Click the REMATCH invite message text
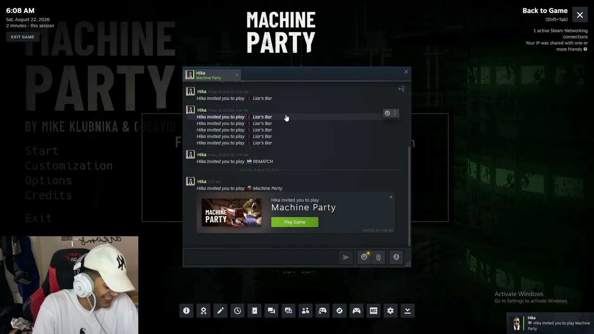This screenshot has height=334, width=594. 235,161
